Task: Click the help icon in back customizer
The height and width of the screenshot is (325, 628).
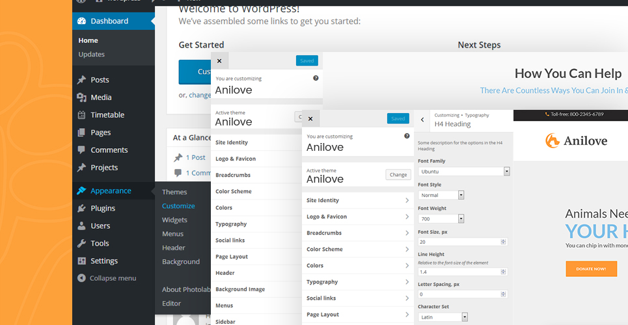Action: pyautogui.click(x=316, y=78)
